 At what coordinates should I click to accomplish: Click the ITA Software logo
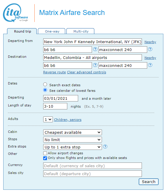tap(16, 13)
